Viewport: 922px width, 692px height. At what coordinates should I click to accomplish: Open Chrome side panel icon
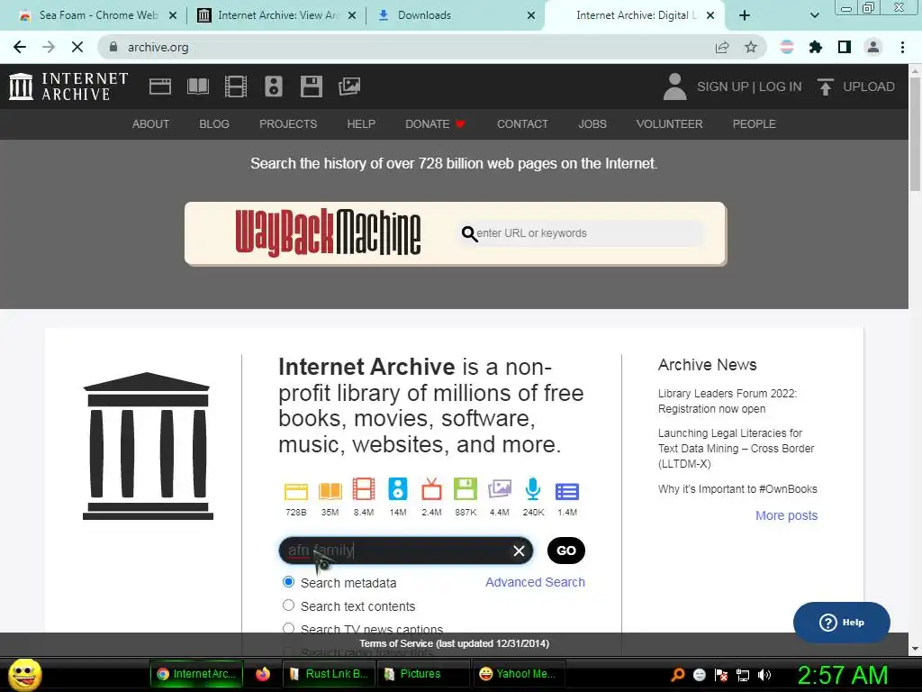pyautogui.click(x=845, y=47)
